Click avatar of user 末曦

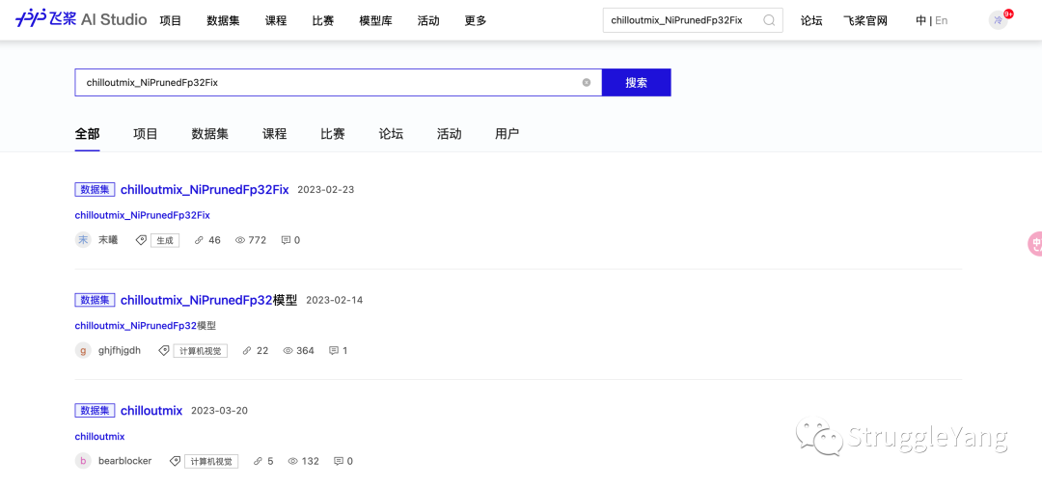point(83,240)
